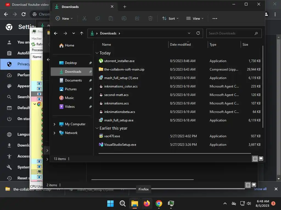The width and height of the screenshot is (281, 210).
Task: Collapse the Today group
Action: click(x=97, y=53)
